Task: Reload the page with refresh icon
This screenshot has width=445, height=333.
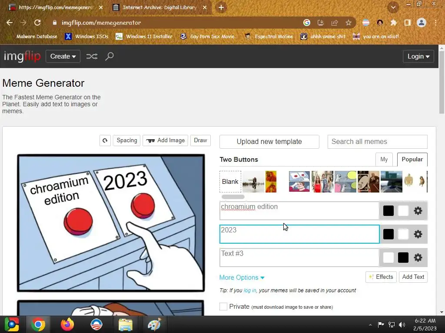Action: click(x=37, y=23)
